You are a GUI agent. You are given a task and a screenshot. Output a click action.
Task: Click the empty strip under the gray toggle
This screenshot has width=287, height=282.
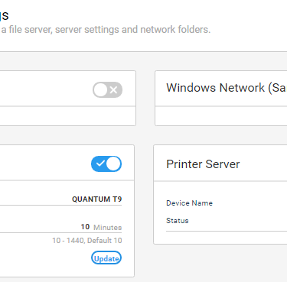67,116
